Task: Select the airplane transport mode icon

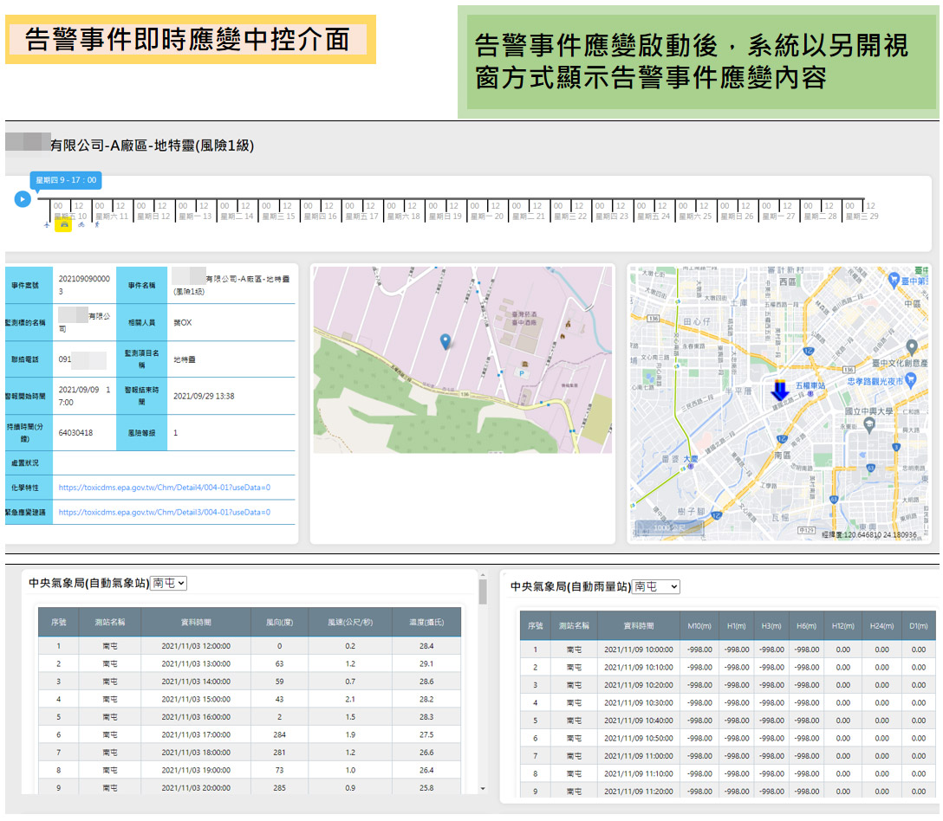Action: coord(47,225)
